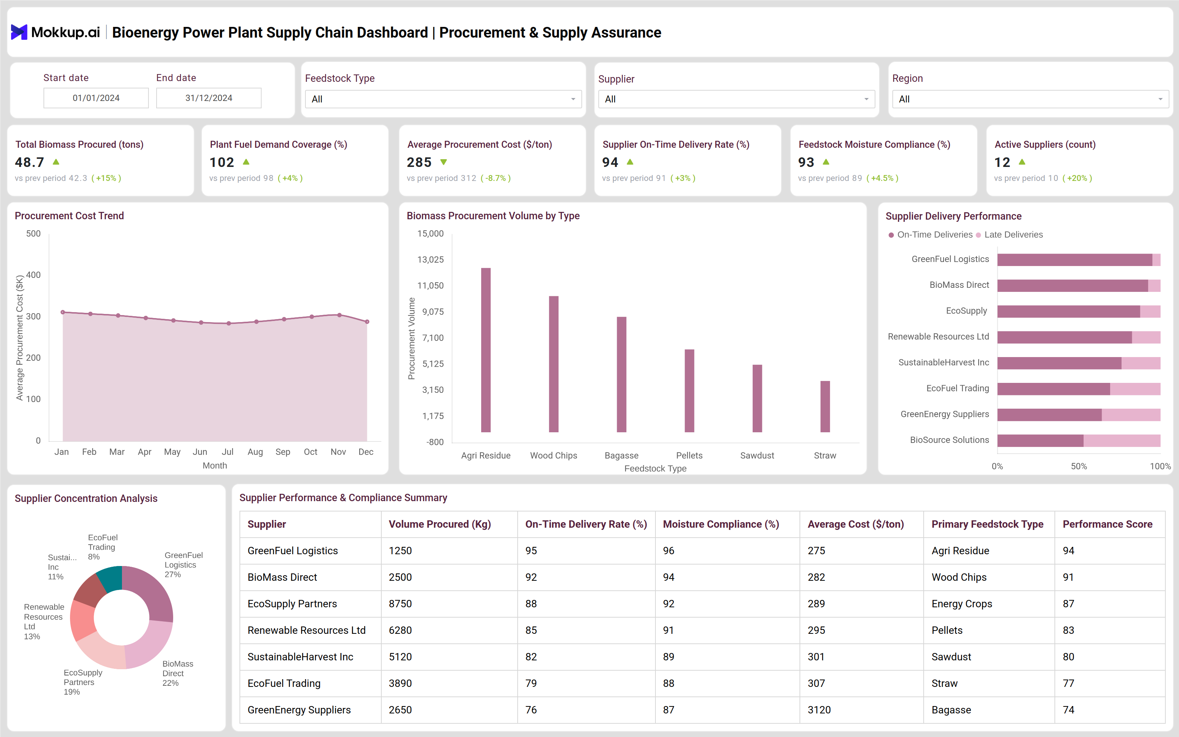Sort by Performance Score header
The width and height of the screenshot is (1179, 737).
(1108, 524)
